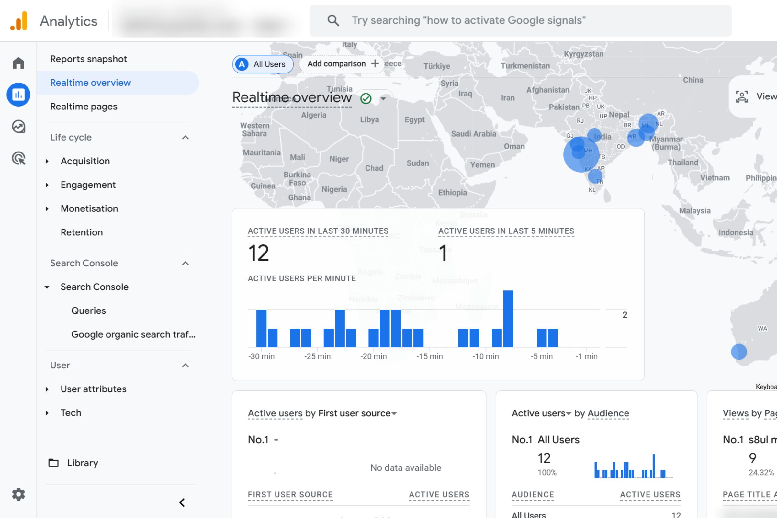Click the All Users "A" badge

point(242,64)
